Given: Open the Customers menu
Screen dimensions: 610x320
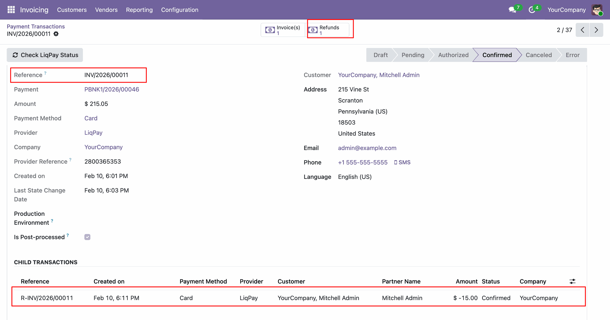Looking at the screenshot, I should 72,10.
